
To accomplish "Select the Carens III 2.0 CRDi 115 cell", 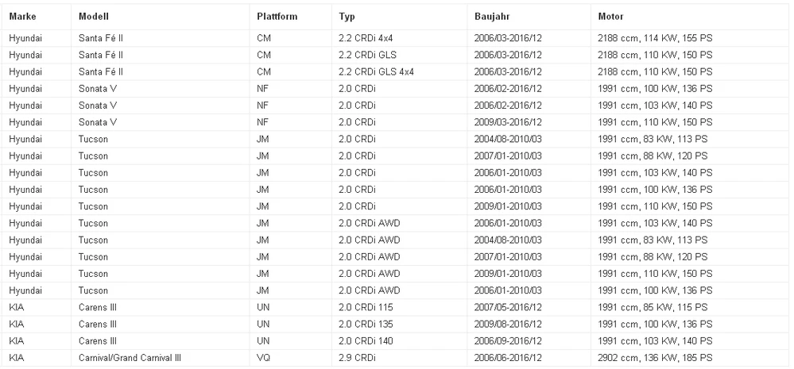I will (366, 307).
